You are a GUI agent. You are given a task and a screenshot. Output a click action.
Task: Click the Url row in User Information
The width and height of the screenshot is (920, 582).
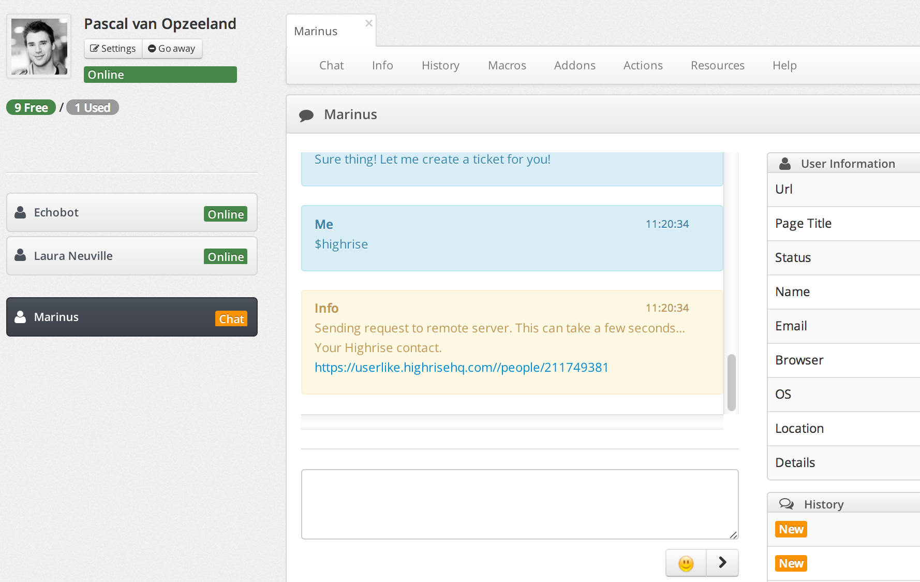pyautogui.click(x=844, y=190)
